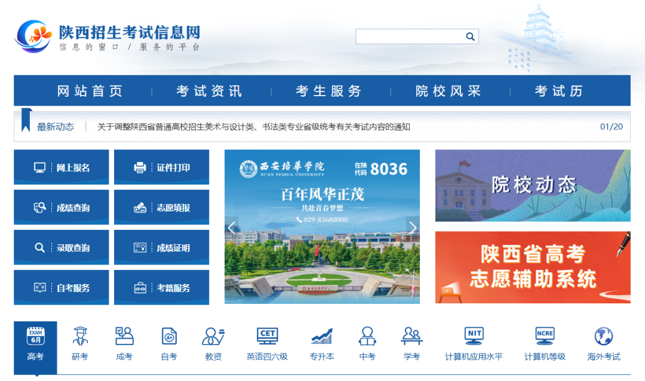Viewport: 645px width, 381px height.
Task: Click inside the search input field
Action: [412, 36]
